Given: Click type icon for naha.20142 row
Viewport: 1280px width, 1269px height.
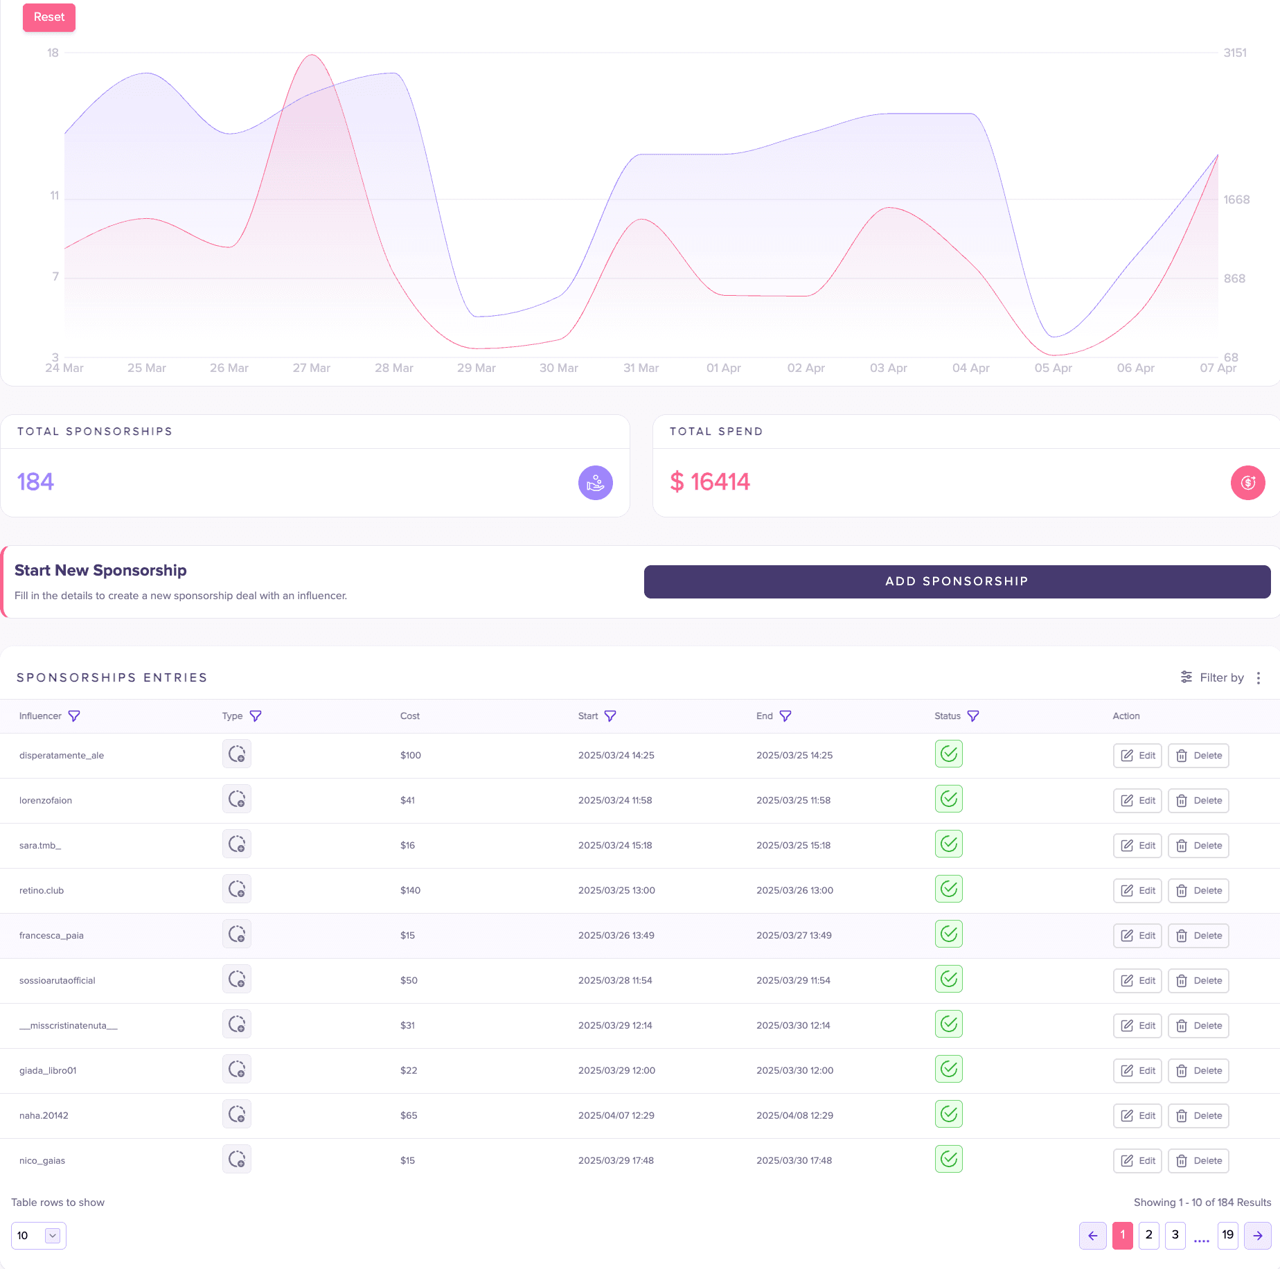Looking at the screenshot, I should click(x=237, y=1114).
